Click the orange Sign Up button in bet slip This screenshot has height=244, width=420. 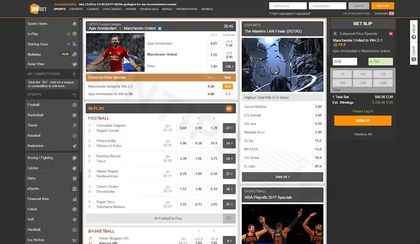coord(363,121)
